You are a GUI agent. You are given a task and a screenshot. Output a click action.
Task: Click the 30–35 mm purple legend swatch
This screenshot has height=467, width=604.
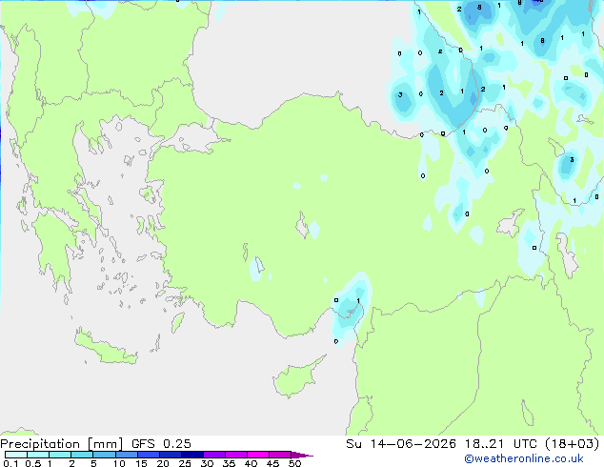click(214, 455)
